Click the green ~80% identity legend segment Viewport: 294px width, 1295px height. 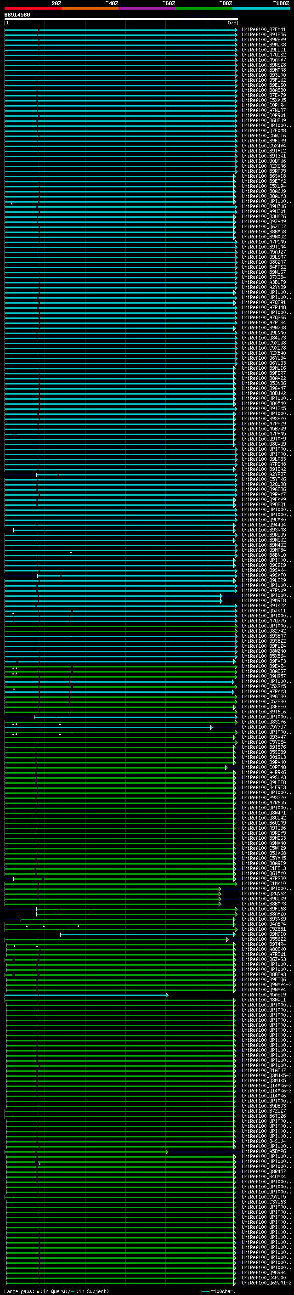point(204,8)
